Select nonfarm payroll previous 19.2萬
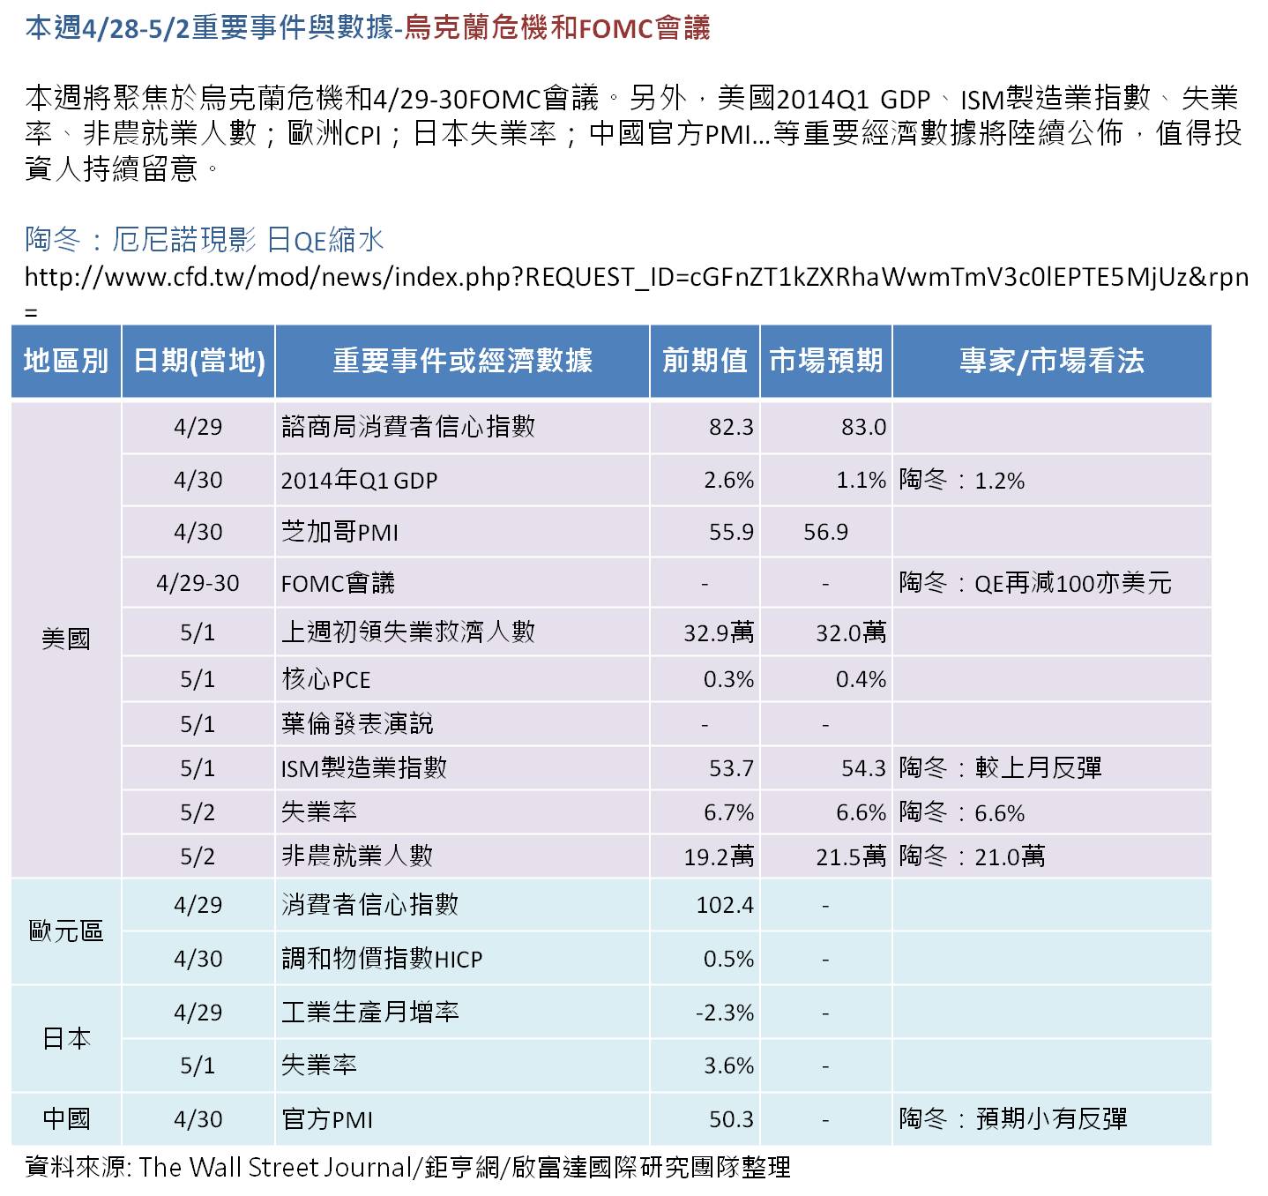This screenshot has width=1268, height=1196. tap(719, 856)
